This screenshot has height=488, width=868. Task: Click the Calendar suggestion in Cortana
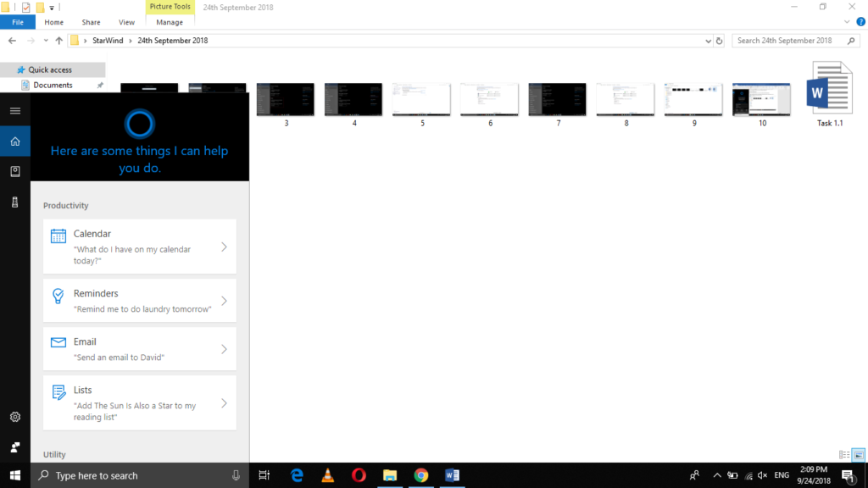click(x=139, y=246)
